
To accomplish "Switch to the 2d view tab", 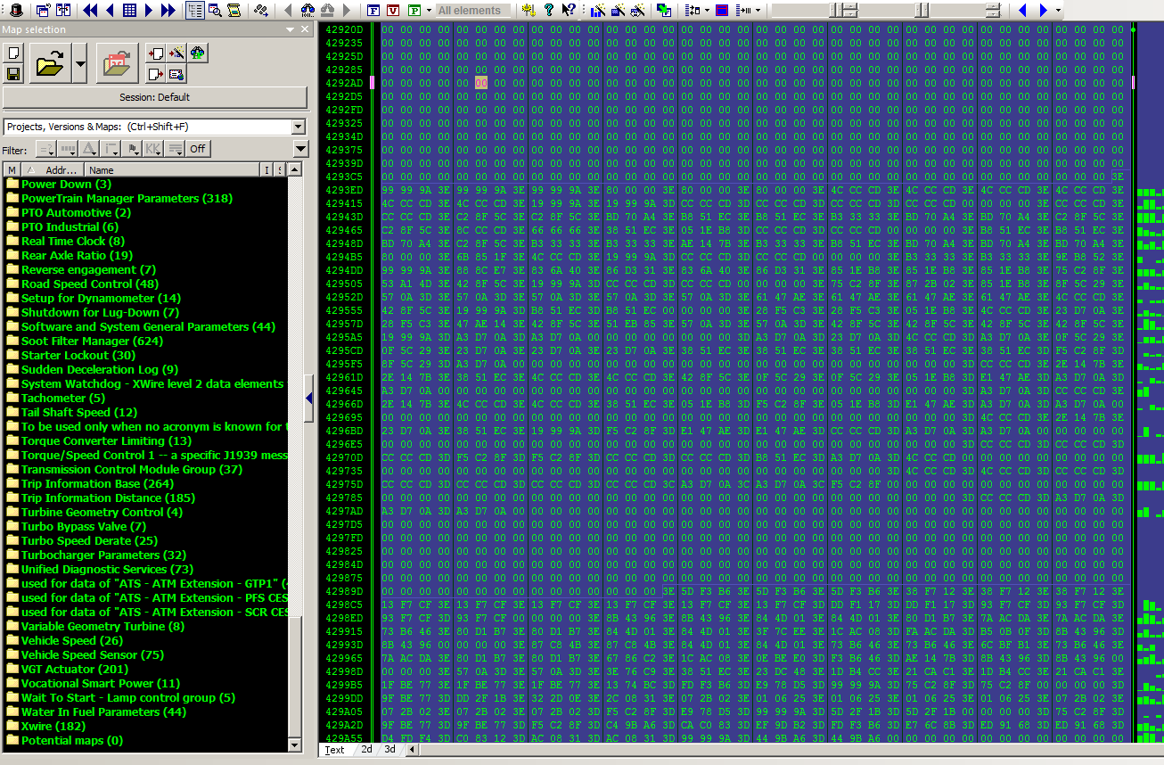I will [366, 750].
